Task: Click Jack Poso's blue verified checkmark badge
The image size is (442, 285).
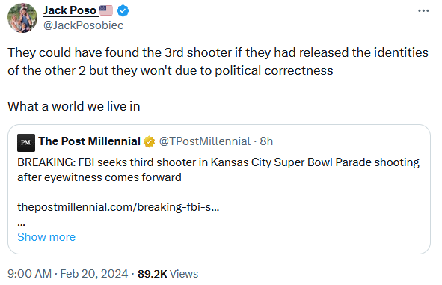Action: coord(123,11)
